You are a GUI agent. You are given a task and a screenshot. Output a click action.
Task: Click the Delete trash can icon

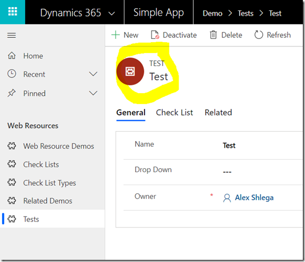(213, 35)
